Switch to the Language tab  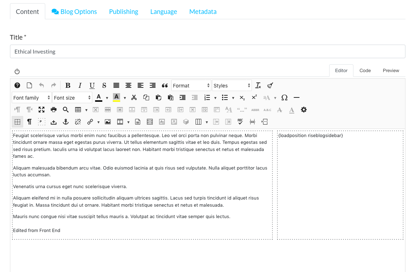click(164, 11)
